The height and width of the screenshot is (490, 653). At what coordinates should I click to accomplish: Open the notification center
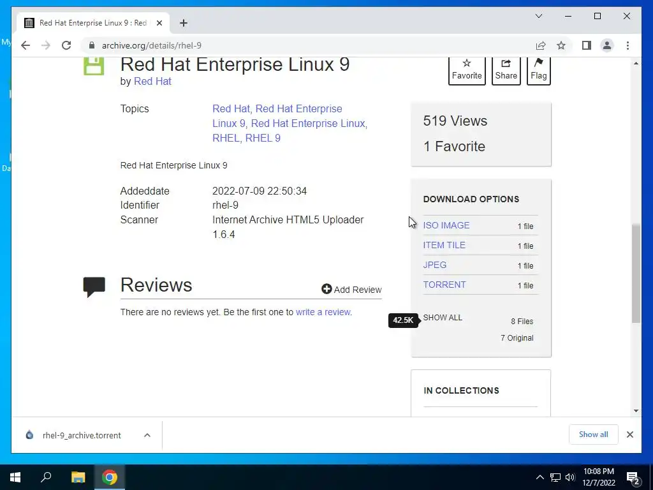633,477
